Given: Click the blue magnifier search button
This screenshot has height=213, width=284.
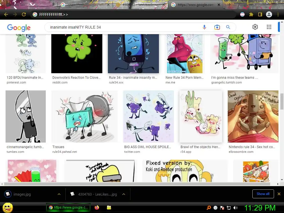Looking at the screenshot, I should click(x=228, y=27).
